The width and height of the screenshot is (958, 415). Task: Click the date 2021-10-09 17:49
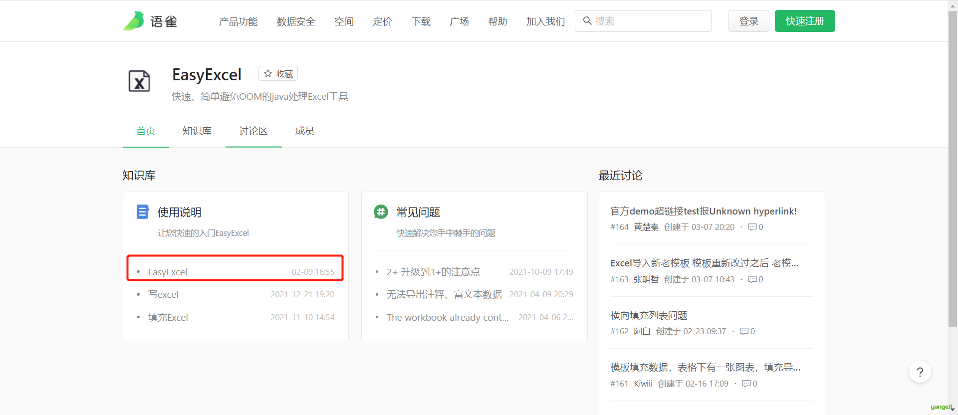point(541,272)
